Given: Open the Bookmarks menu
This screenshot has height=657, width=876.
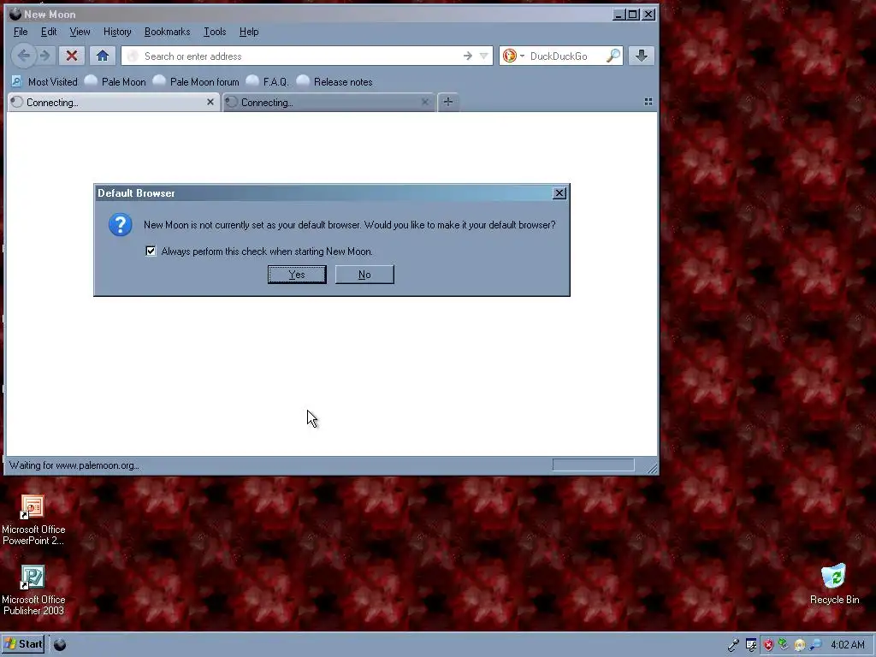Looking at the screenshot, I should (167, 32).
